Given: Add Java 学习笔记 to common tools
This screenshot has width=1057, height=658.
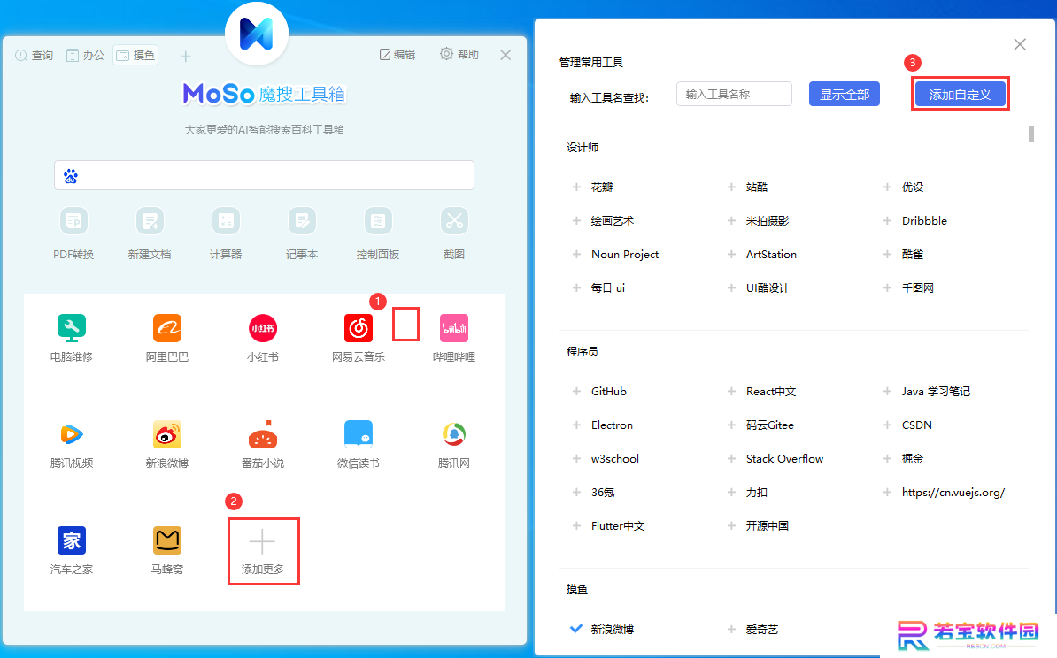Looking at the screenshot, I should pos(887,391).
